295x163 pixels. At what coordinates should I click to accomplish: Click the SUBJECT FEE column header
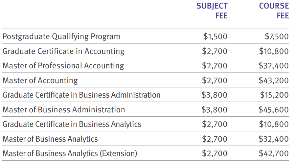[x=212, y=11]
